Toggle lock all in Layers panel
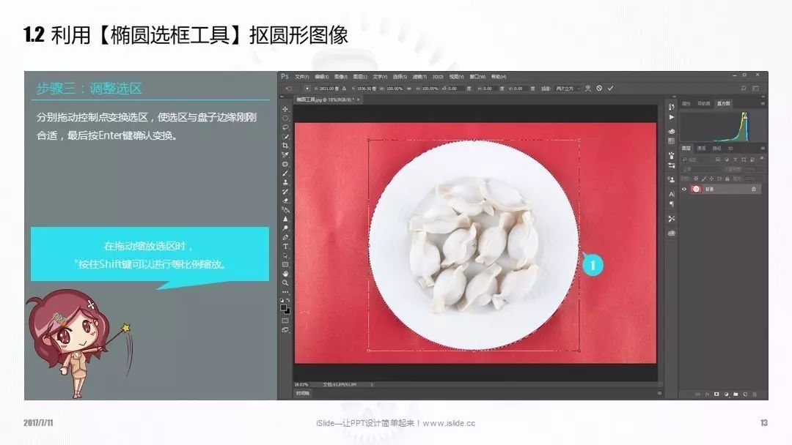The width and height of the screenshot is (792, 445). tap(727, 179)
